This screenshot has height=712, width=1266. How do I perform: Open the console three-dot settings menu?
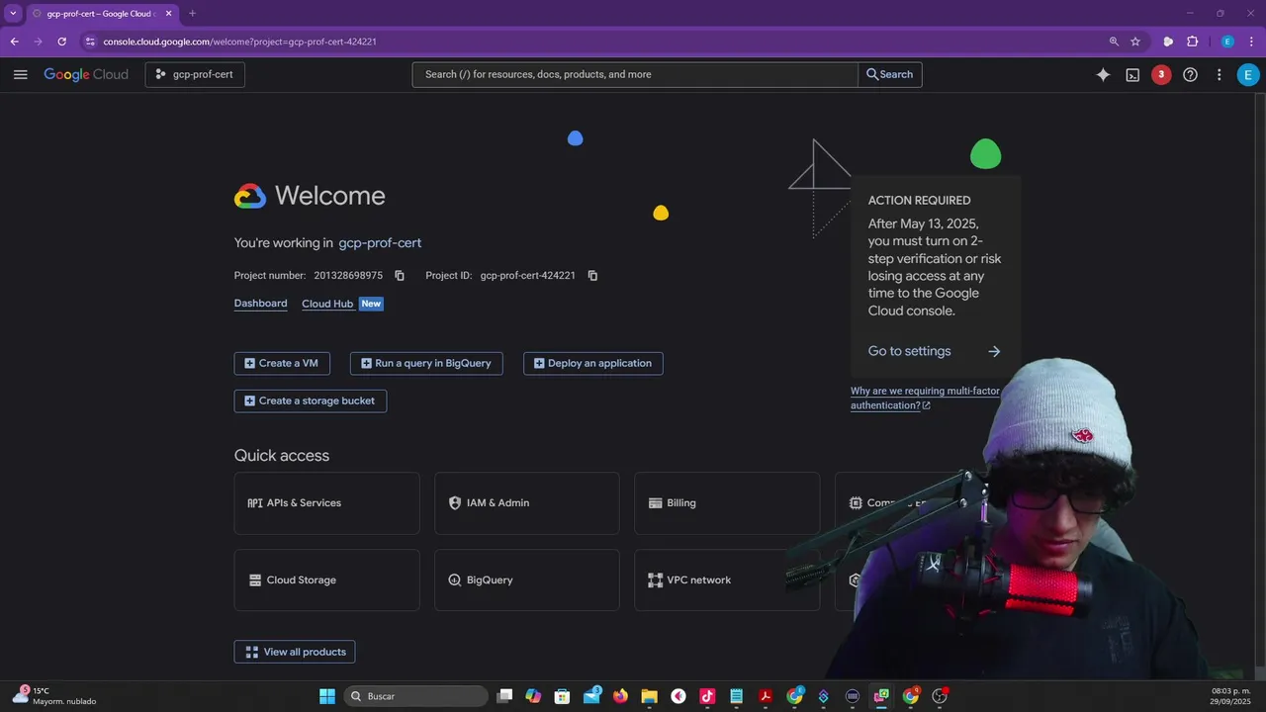1219,74
